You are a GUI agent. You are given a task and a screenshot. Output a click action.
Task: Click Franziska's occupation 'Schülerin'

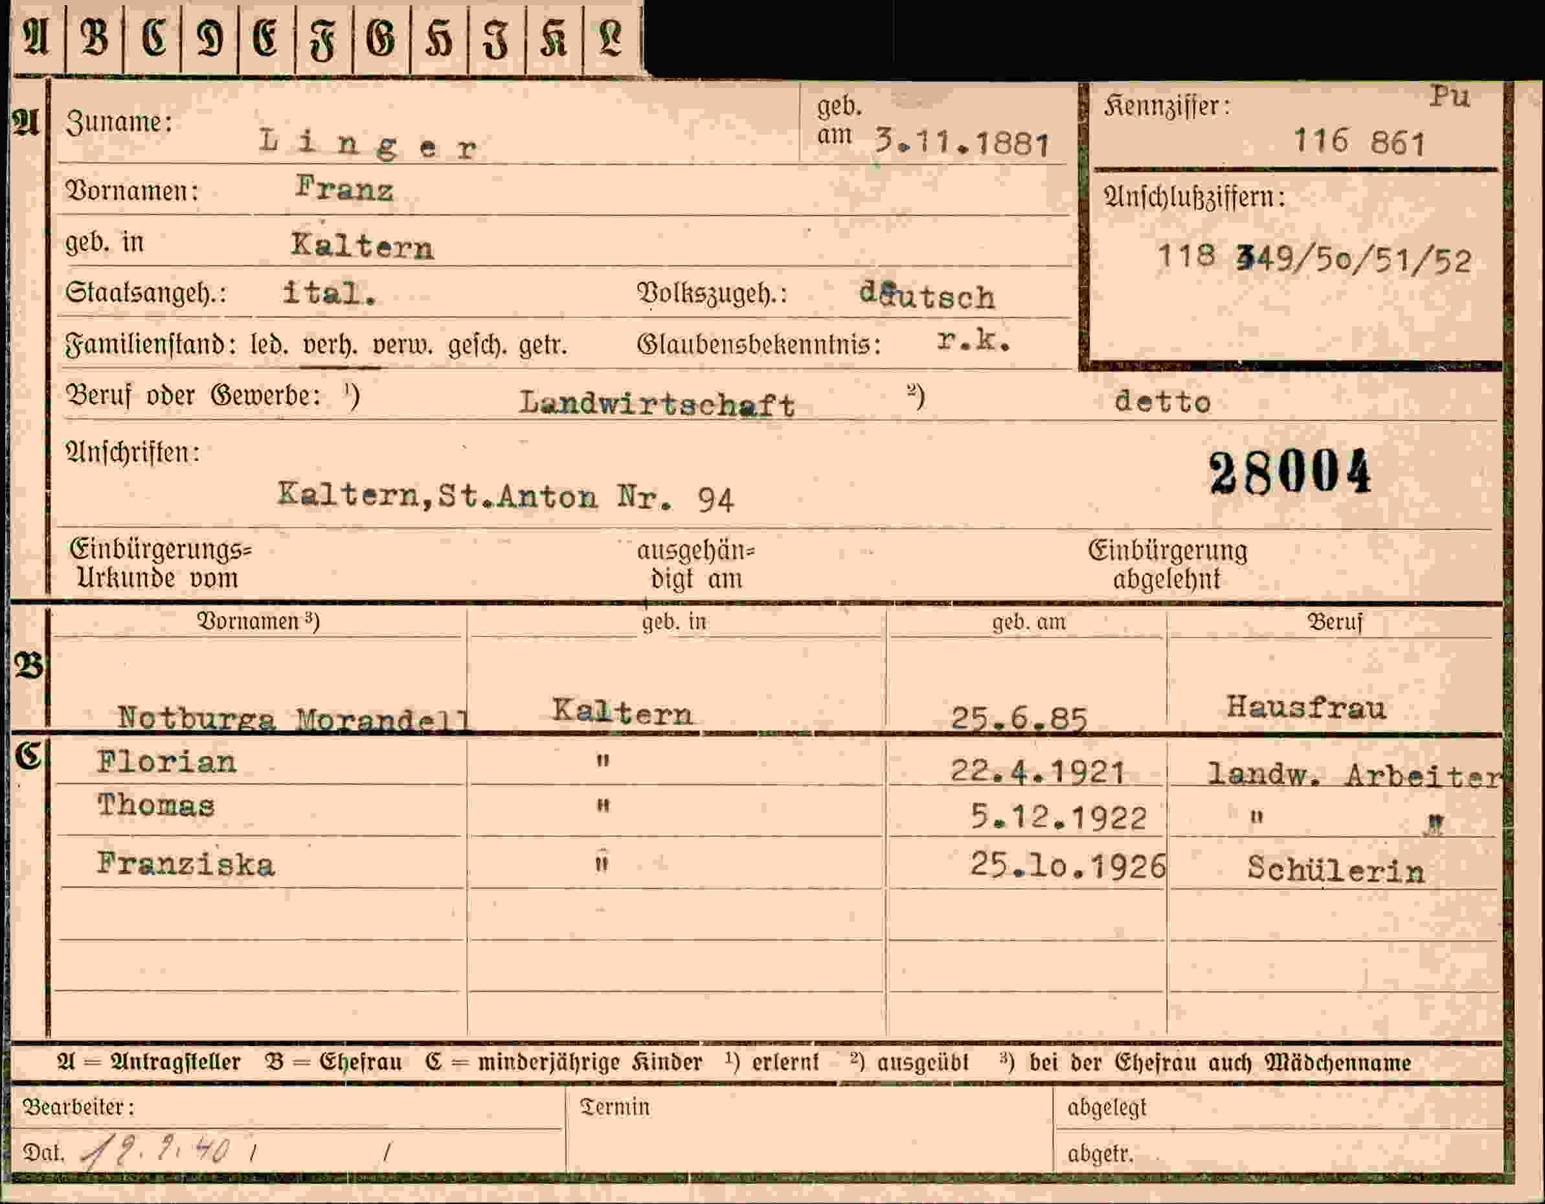click(1336, 869)
